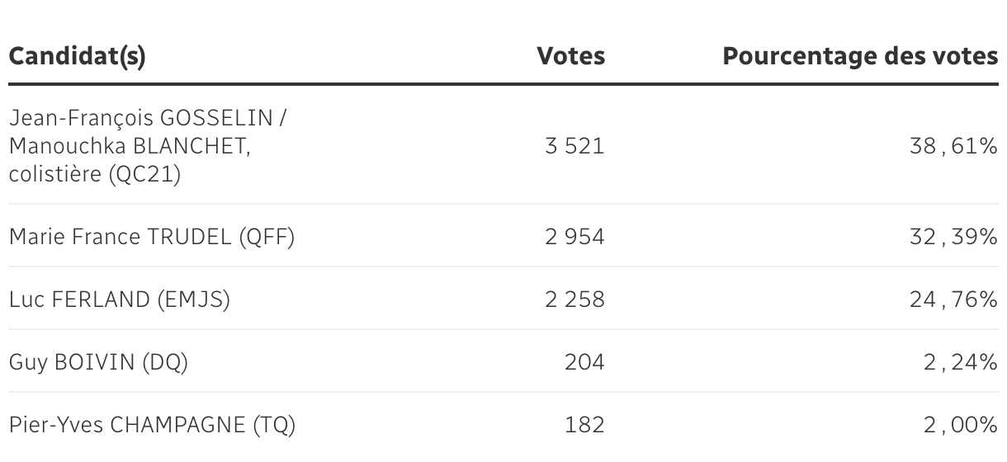The image size is (1007, 462).
Task: Click the Votes column header
Action: click(x=570, y=57)
